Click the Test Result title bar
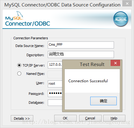Image resolution: width=134 pixels, height=128 pixels. point(87,64)
